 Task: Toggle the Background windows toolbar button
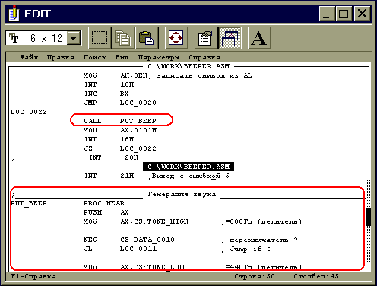point(230,38)
